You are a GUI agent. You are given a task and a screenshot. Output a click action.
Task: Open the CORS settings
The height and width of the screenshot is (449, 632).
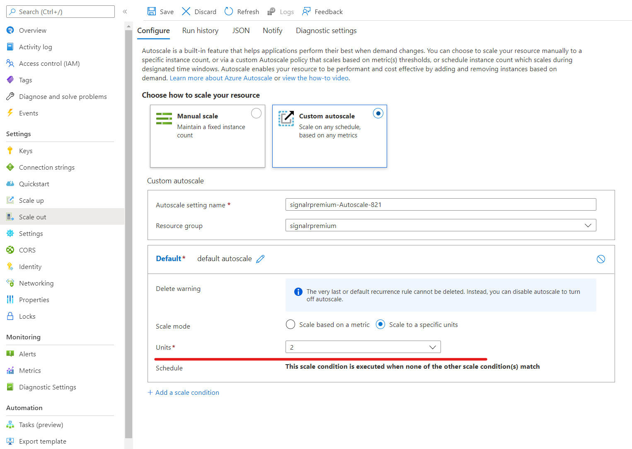pos(27,250)
